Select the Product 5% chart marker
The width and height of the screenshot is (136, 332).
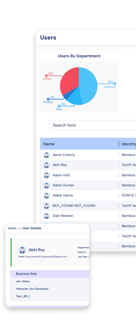tap(48, 99)
